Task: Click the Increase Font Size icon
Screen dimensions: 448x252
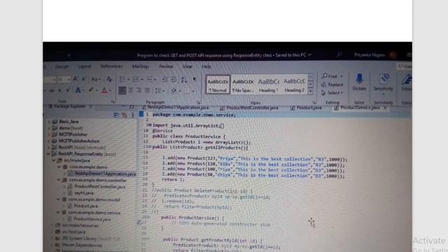Action: click(76, 79)
